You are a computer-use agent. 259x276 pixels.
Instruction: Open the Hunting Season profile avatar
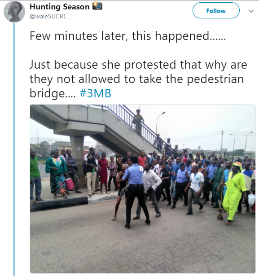click(x=14, y=12)
